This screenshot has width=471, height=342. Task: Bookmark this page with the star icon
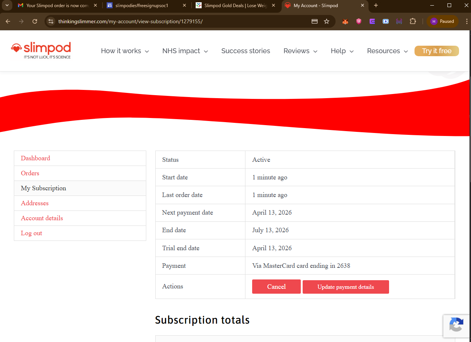pos(327,21)
